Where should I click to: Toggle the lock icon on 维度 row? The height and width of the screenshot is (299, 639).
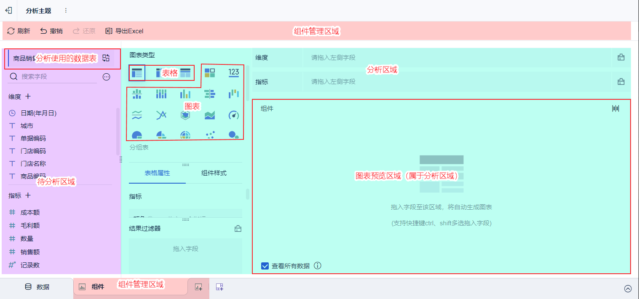click(x=621, y=58)
